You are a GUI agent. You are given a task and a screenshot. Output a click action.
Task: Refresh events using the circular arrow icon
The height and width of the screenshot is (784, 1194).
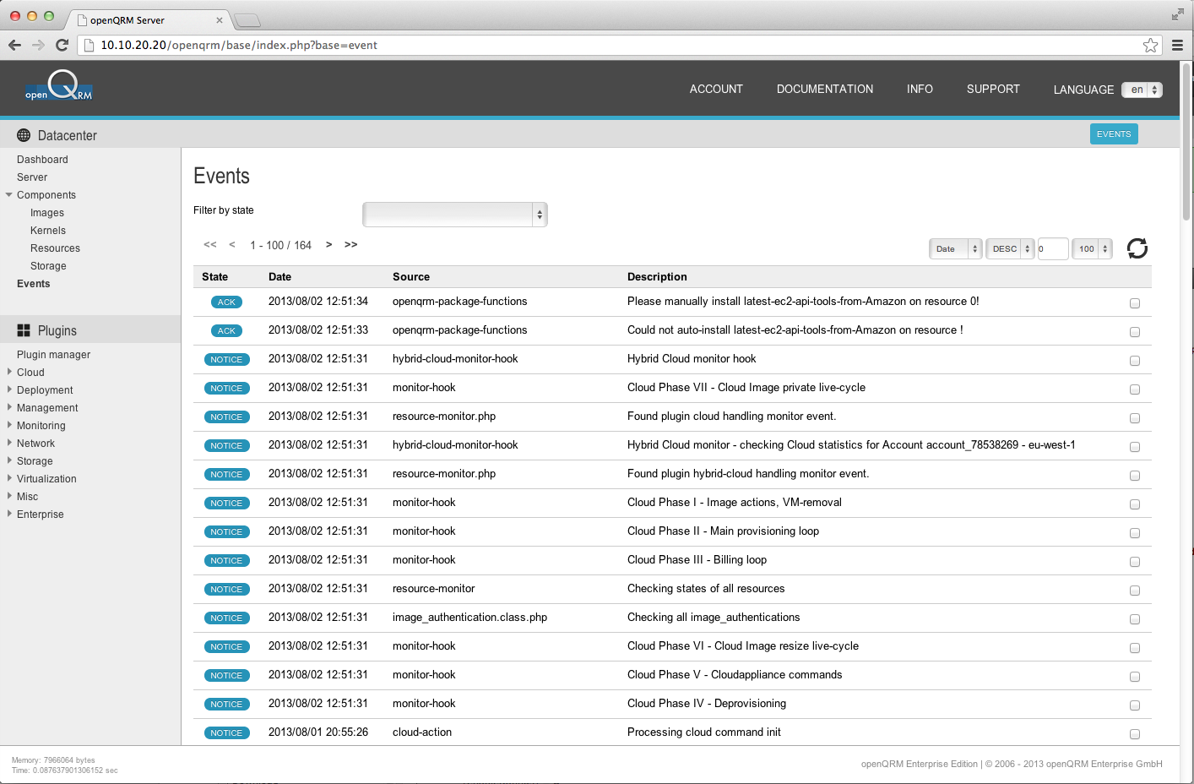1137,248
